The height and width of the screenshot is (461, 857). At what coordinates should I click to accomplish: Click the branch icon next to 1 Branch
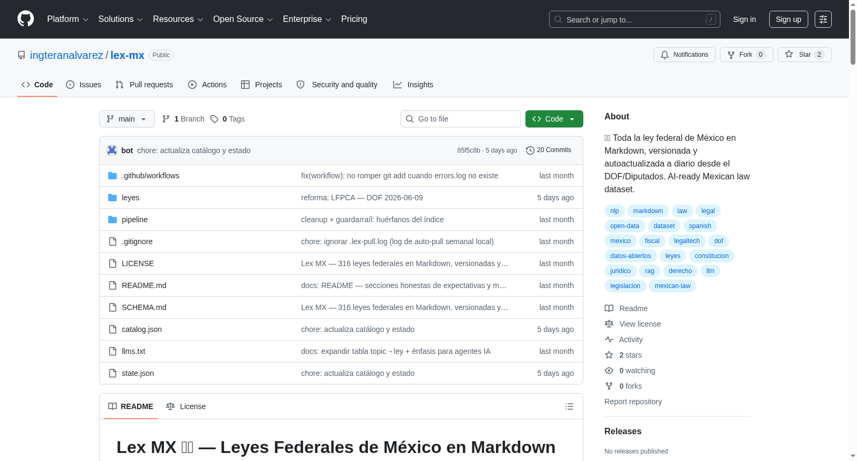pos(166,119)
